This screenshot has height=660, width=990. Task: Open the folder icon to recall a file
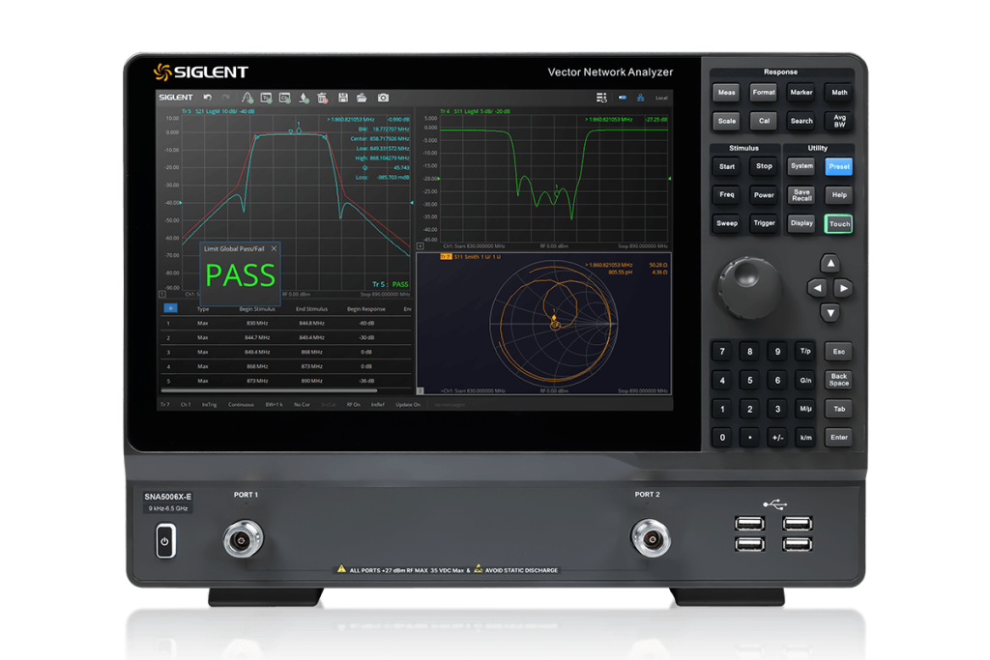pyautogui.click(x=362, y=98)
